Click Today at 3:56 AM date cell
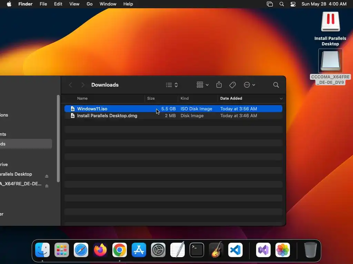Viewport: 353px width, 264px height. click(x=239, y=109)
